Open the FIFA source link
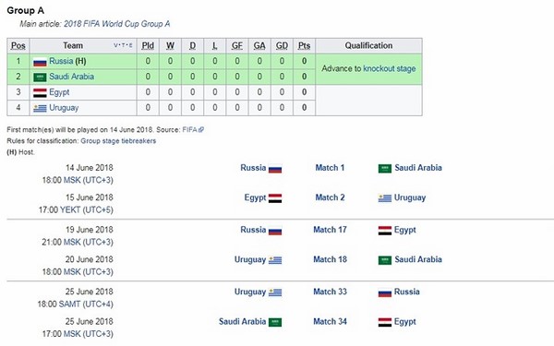 click(189, 130)
